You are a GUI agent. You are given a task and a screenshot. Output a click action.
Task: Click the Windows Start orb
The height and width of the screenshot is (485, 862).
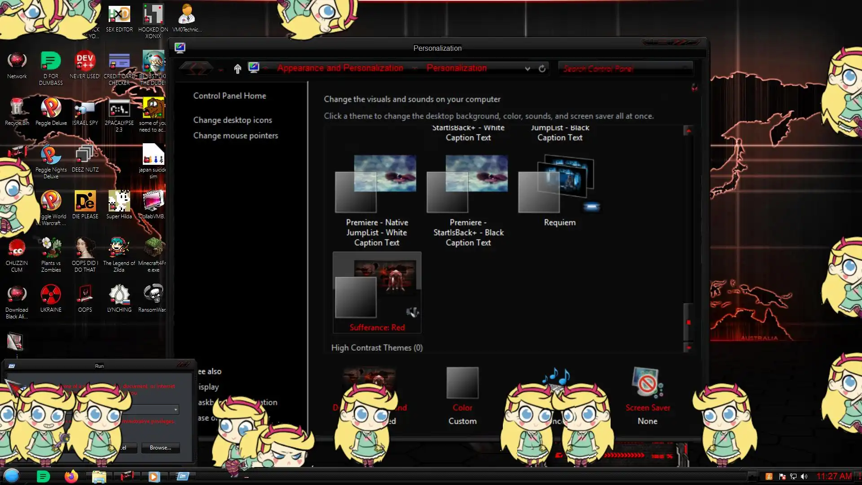coord(12,476)
